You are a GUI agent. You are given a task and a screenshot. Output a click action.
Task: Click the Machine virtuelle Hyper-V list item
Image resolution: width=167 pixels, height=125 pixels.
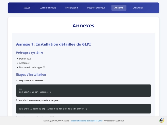tap(32, 67)
